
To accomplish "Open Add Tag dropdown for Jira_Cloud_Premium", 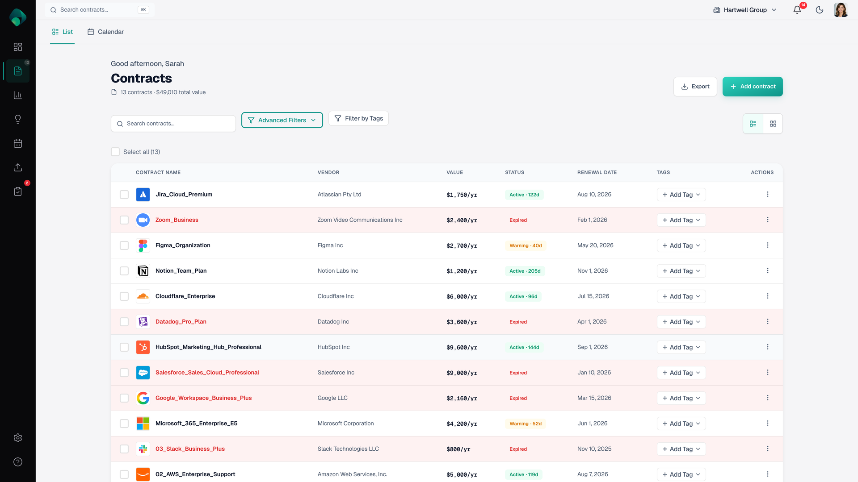I will point(681,195).
